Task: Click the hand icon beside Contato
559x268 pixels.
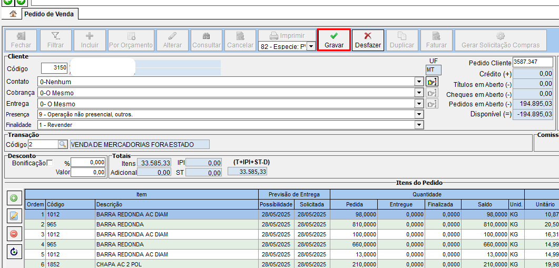Action: coord(432,82)
